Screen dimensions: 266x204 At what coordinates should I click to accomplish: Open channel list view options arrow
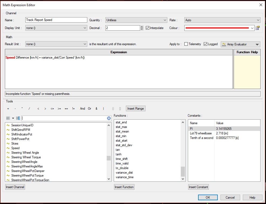coord(13,118)
